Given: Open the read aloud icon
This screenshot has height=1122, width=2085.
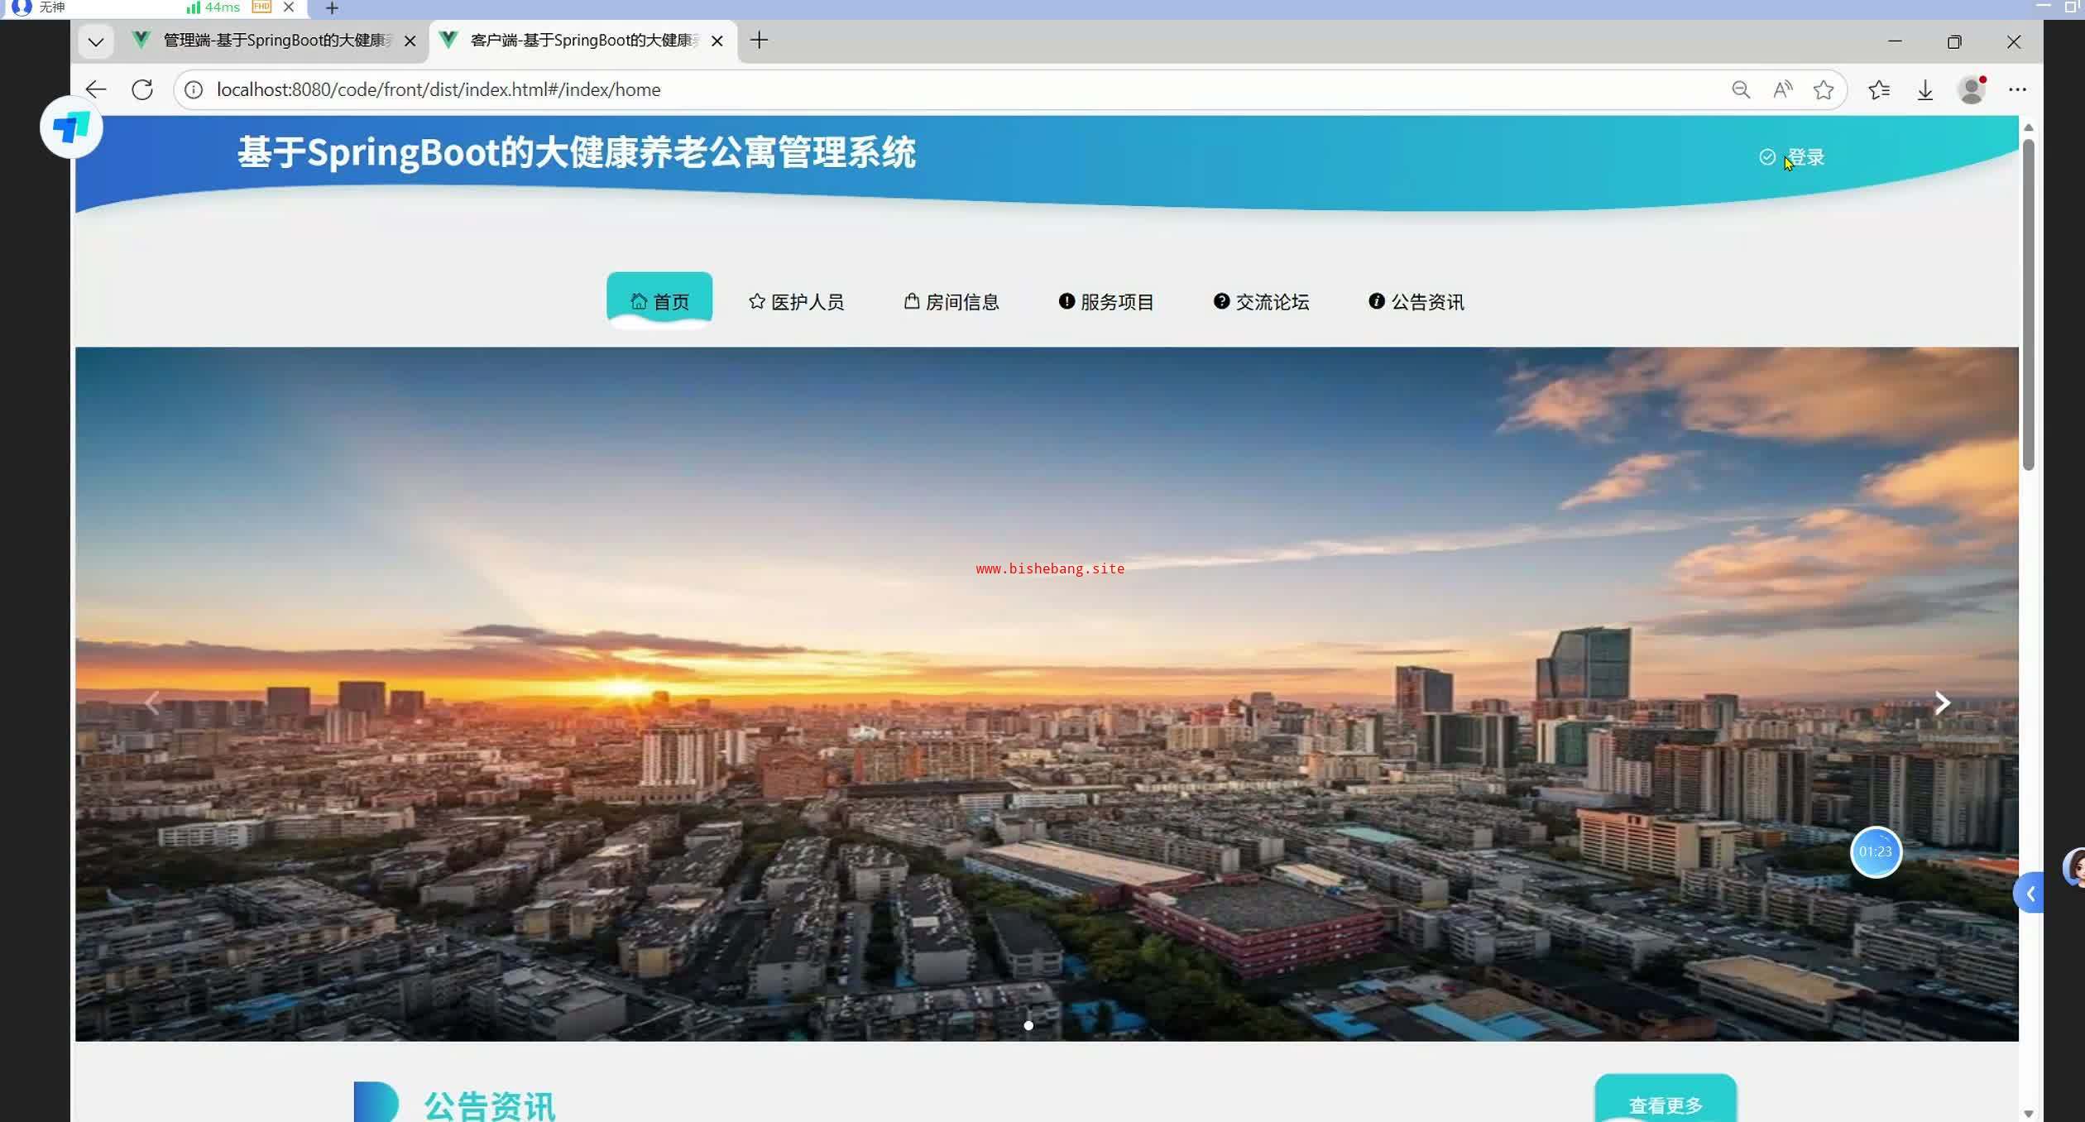Looking at the screenshot, I should 1783,89.
